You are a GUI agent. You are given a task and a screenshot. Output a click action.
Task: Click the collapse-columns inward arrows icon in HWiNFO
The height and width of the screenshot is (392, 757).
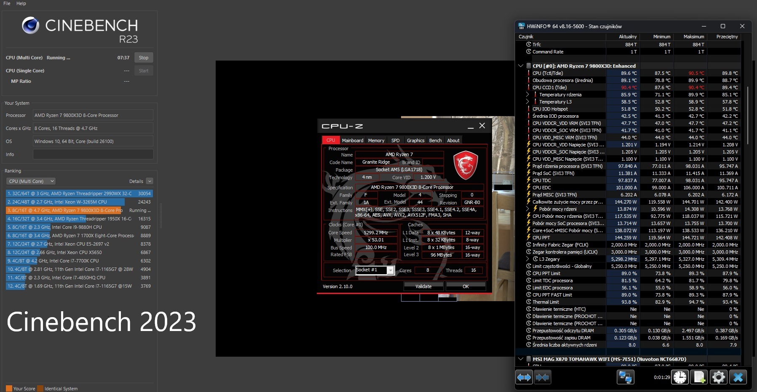tap(542, 377)
